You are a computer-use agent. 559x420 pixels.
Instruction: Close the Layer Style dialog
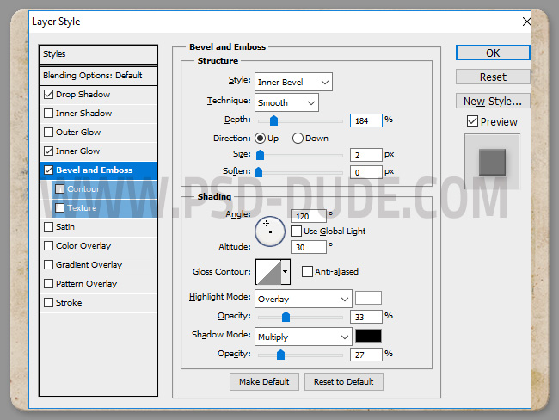(x=526, y=21)
